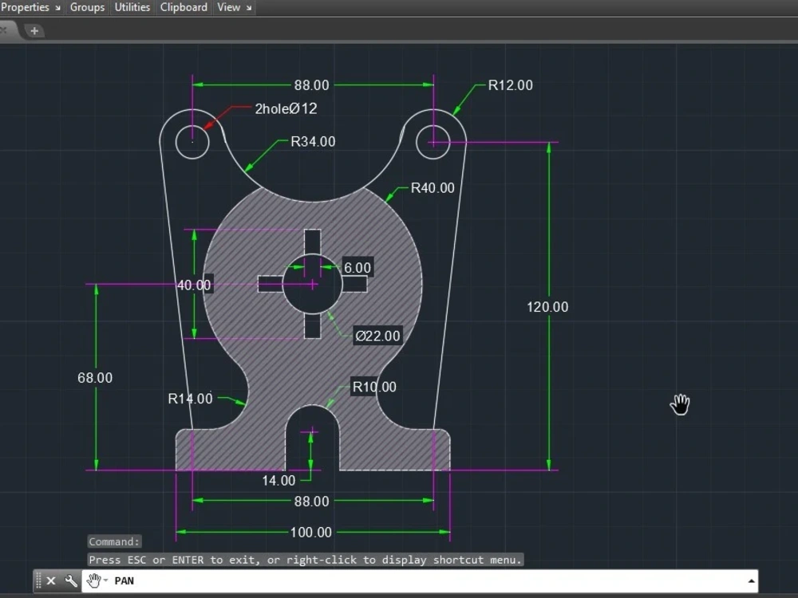
Task: Open the command line customization wrench menu
Action: (71, 580)
